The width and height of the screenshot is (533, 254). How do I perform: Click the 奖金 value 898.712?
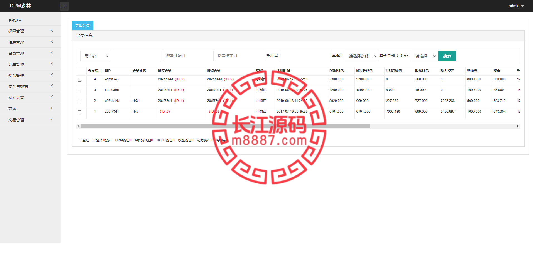[500, 101]
